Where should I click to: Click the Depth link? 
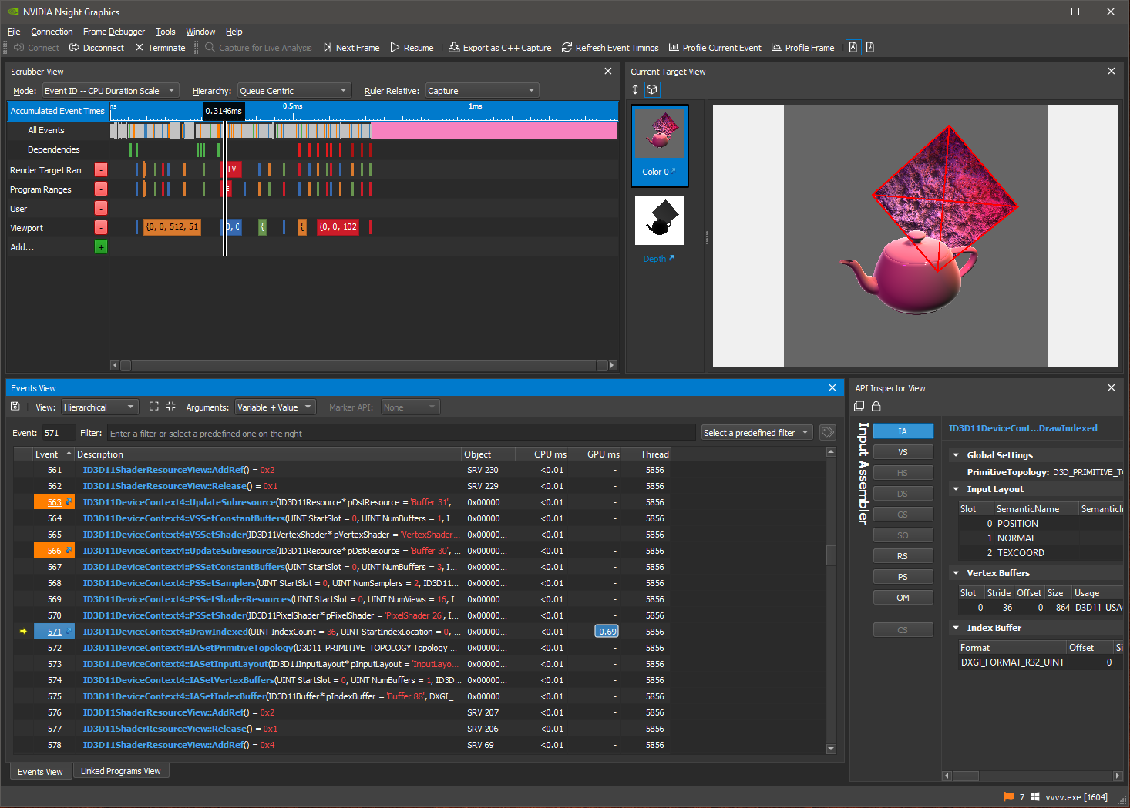click(x=655, y=259)
